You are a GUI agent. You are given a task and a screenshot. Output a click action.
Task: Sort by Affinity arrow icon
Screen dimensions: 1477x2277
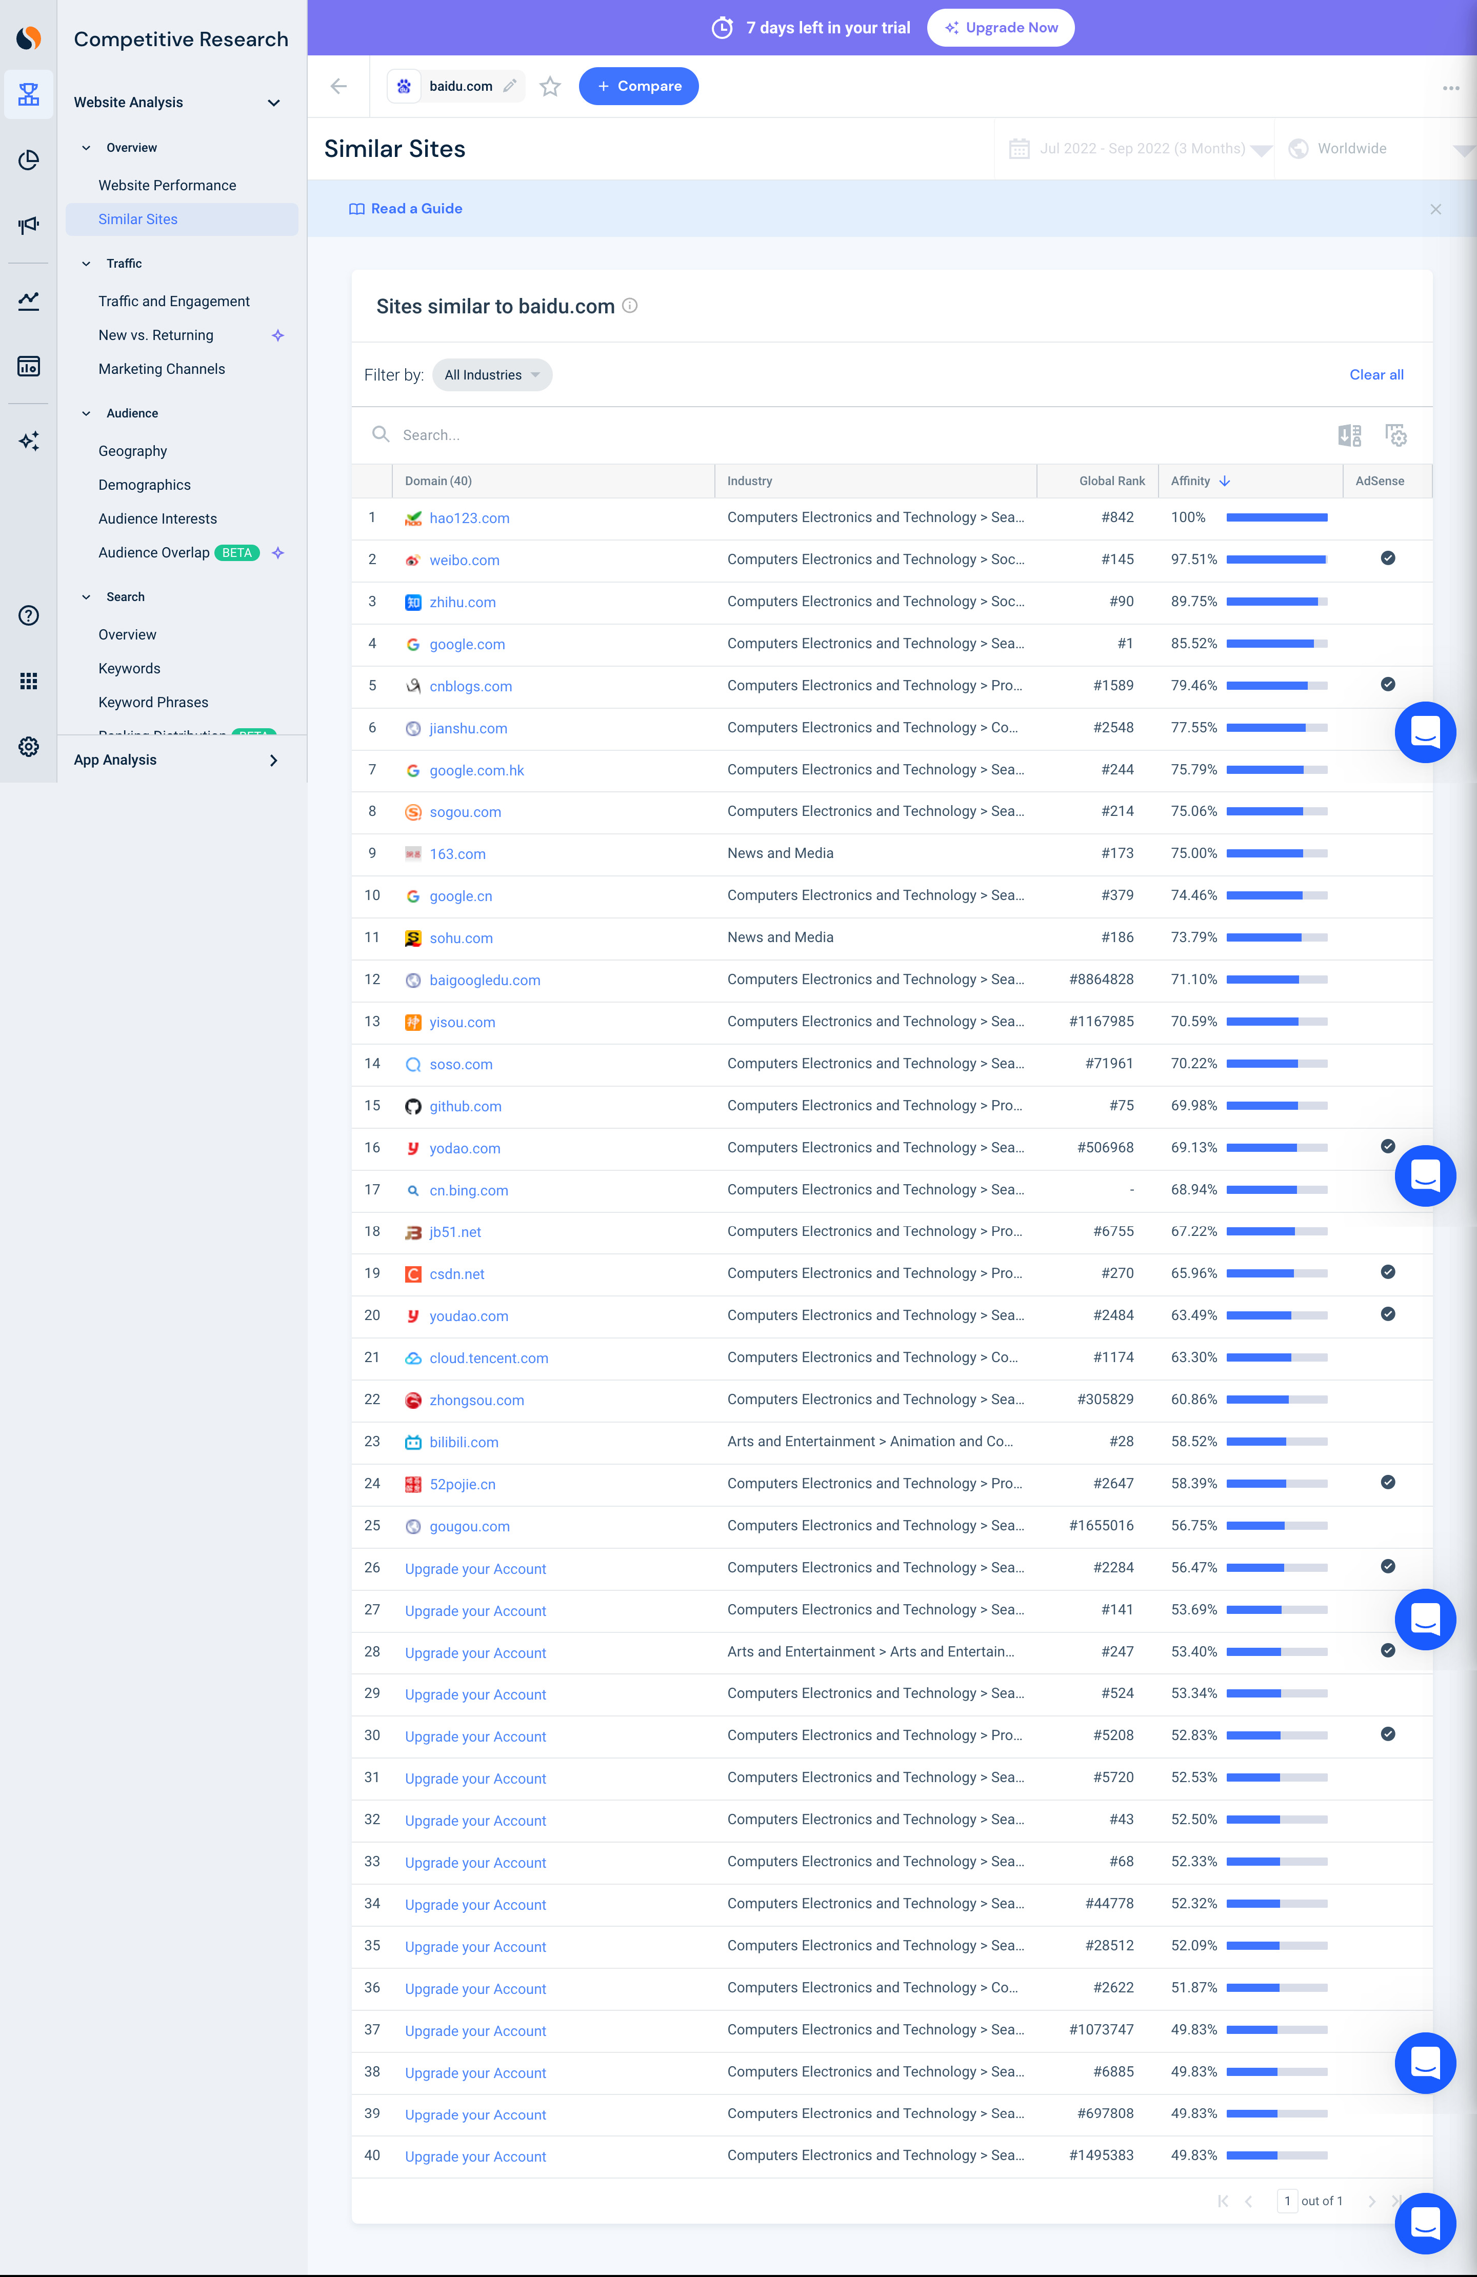tap(1225, 481)
